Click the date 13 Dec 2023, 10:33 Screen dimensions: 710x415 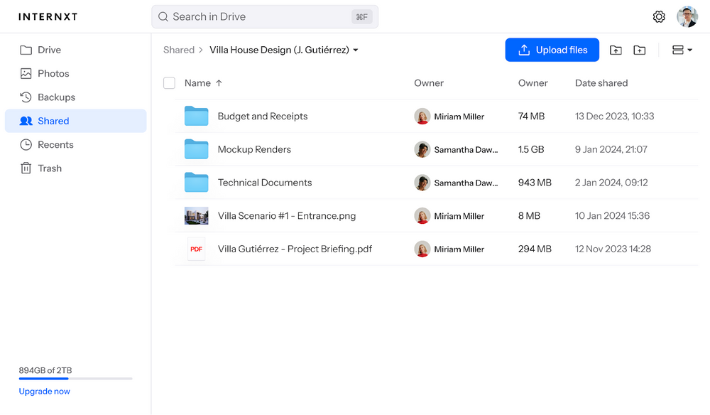[614, 116]
